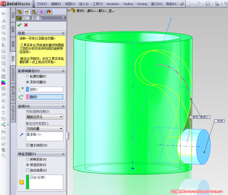The image size is (228, 195).
Task: Click the circled checkmark icon in left toolbar
Action: [3, 144]
